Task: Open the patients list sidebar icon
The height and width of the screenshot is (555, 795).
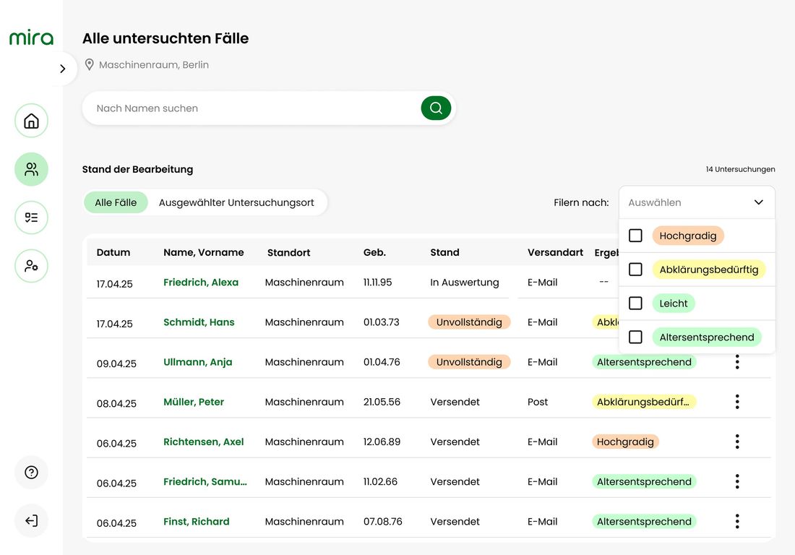Action: coord(31,169)
